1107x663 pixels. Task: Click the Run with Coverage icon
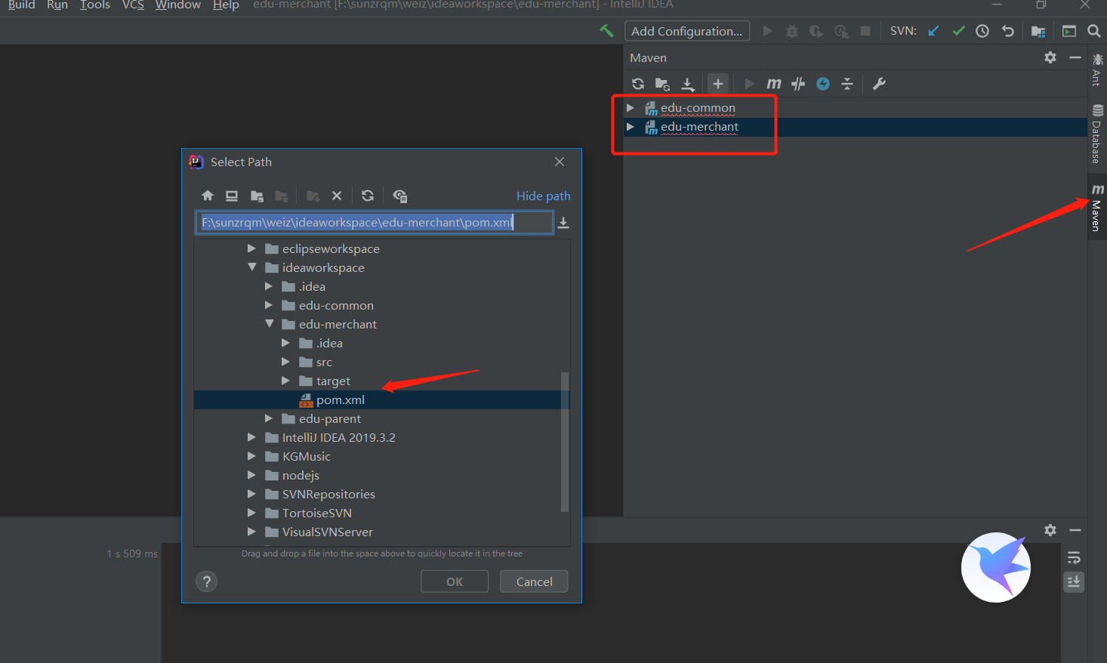816,31
